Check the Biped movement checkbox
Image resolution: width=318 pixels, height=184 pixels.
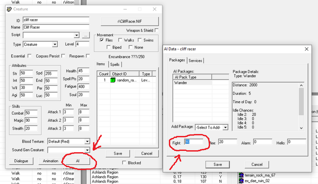[x=109, y=47]
